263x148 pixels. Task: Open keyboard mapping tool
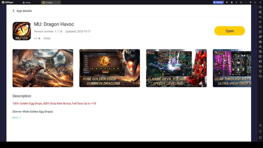260,12
